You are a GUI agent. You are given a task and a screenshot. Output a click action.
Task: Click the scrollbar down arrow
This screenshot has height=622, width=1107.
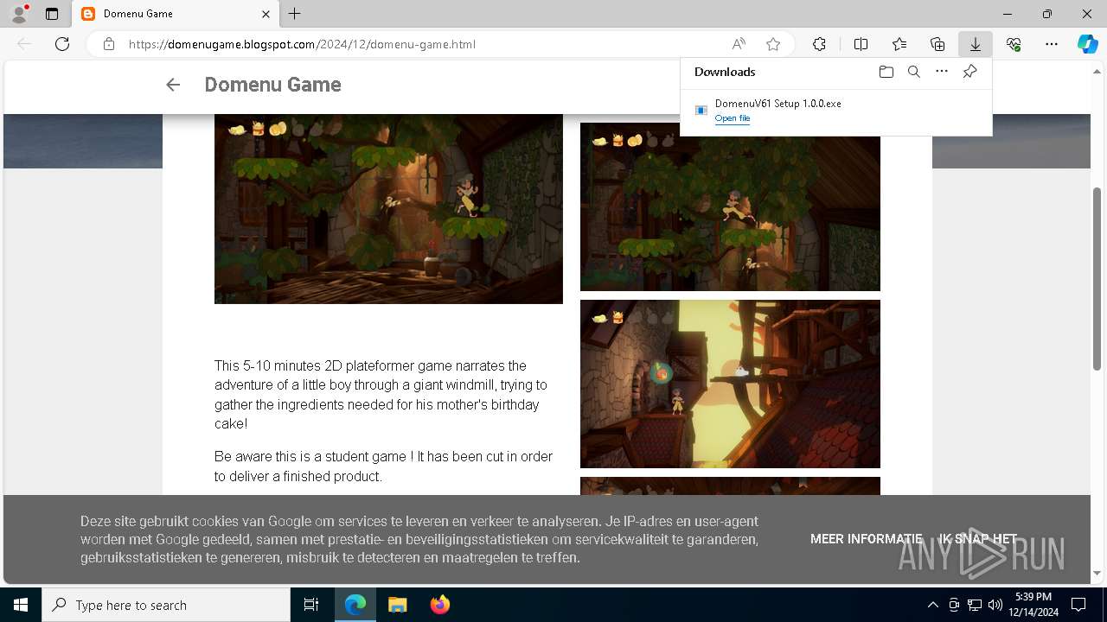1097,573
